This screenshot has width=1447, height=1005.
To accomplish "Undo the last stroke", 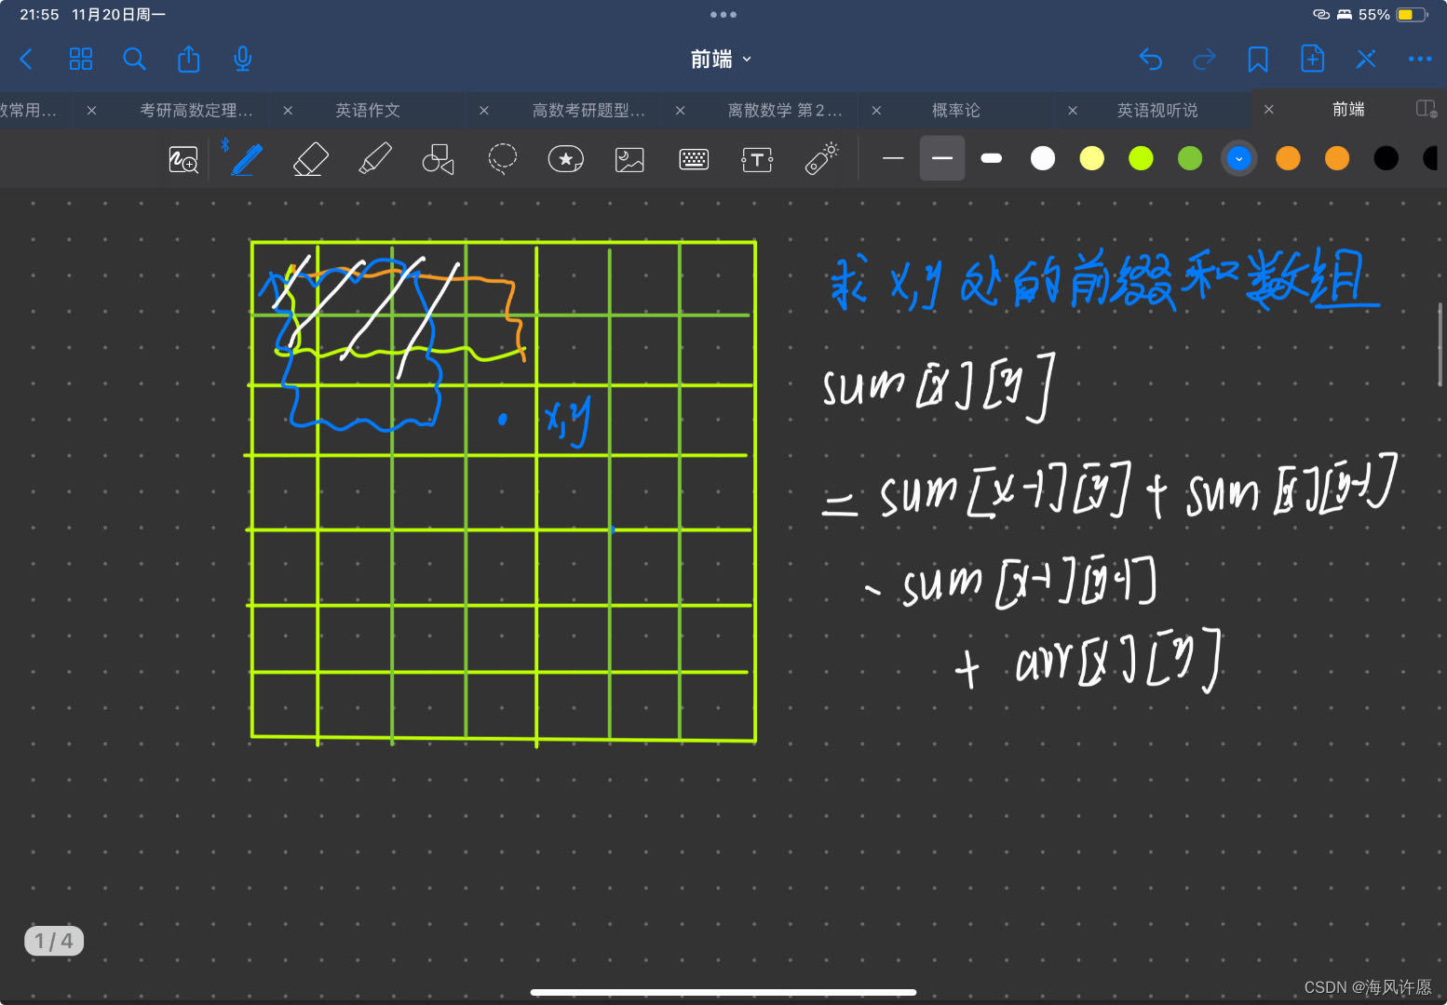I will tap(1151, 60).
